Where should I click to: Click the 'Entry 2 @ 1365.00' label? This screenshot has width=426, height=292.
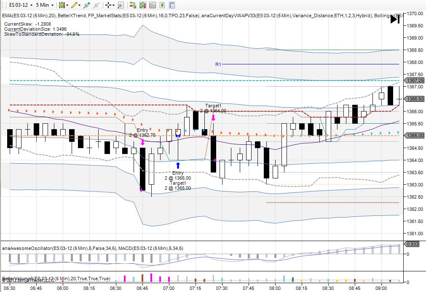pyautogui.click(x=178, y=175)
